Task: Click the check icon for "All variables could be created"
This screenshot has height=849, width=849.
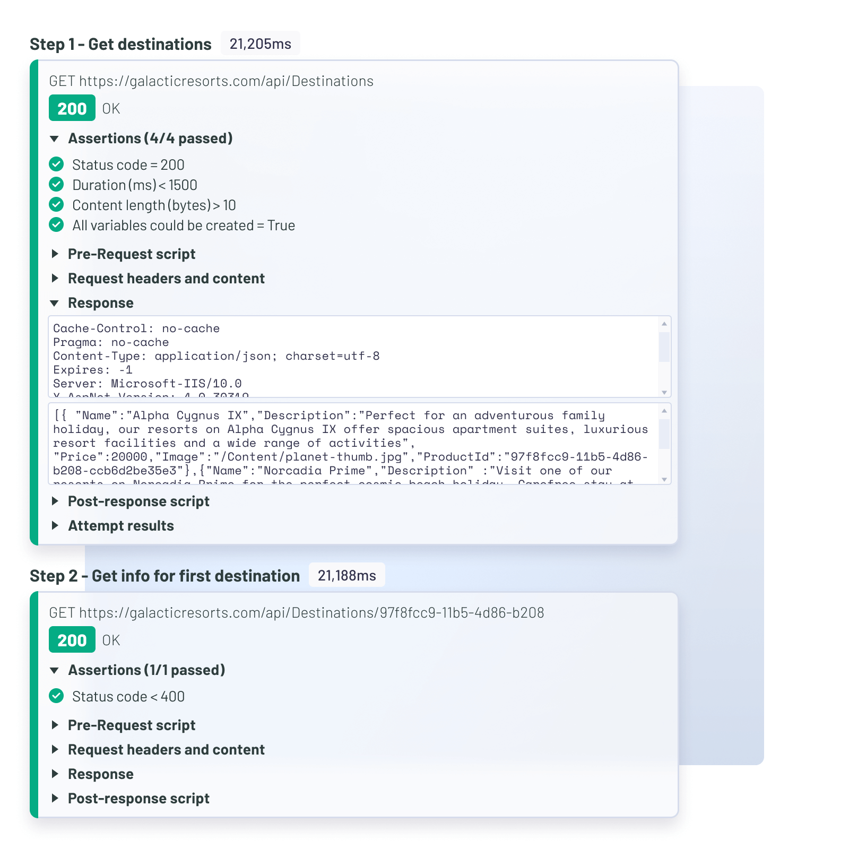Action: tap(57, 225)
